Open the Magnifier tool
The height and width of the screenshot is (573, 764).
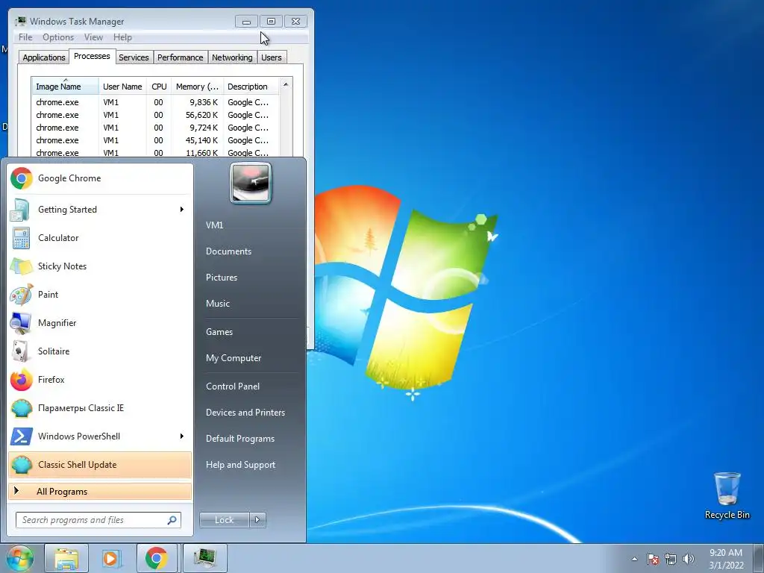coord(100,322)
